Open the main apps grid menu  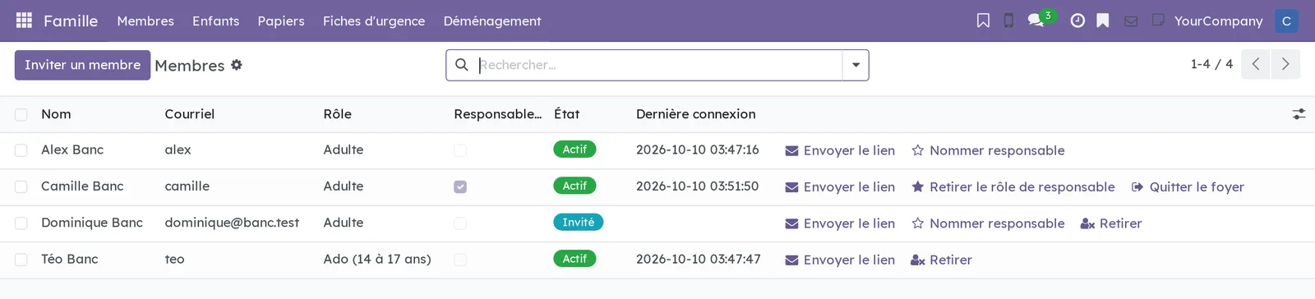(x=24, y=21)
